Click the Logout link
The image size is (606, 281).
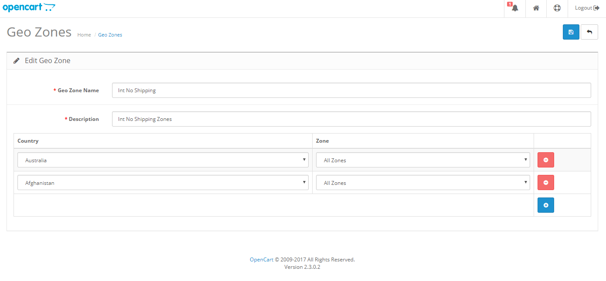tap(587, 7)
